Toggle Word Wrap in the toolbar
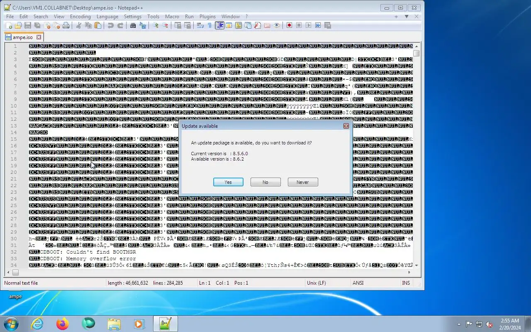Viewport: 531px width, 332px height. [200, 25]
